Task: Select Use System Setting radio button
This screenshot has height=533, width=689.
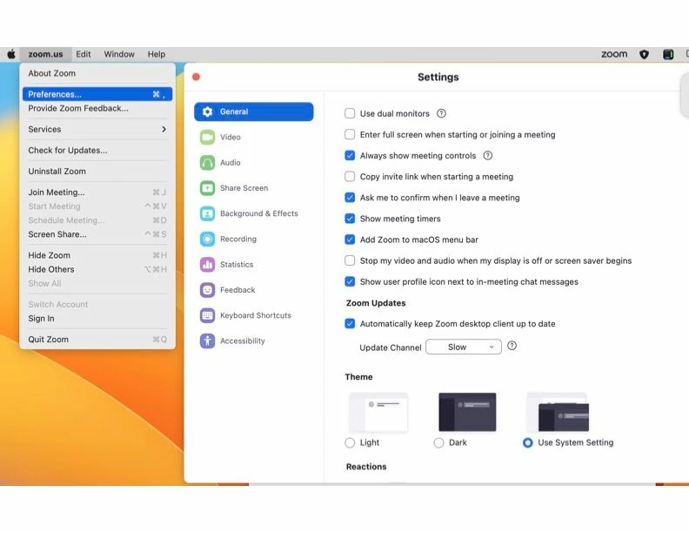Action: tap(528, 442)
